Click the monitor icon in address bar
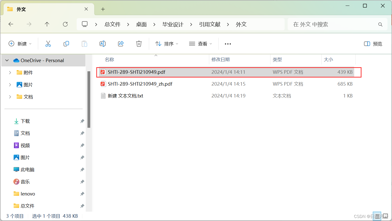The image size is (392, 221). pyautogui.click(x=85, y=24)
